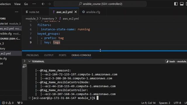This screenshot has height=105, width=187.
Task: Click the bash - module terminal label
Action: point(178,62)
